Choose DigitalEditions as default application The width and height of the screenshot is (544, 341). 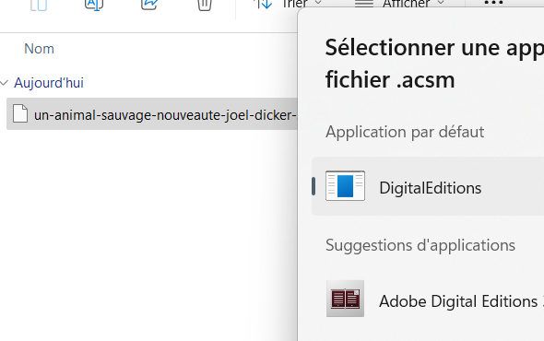(428, 186)
